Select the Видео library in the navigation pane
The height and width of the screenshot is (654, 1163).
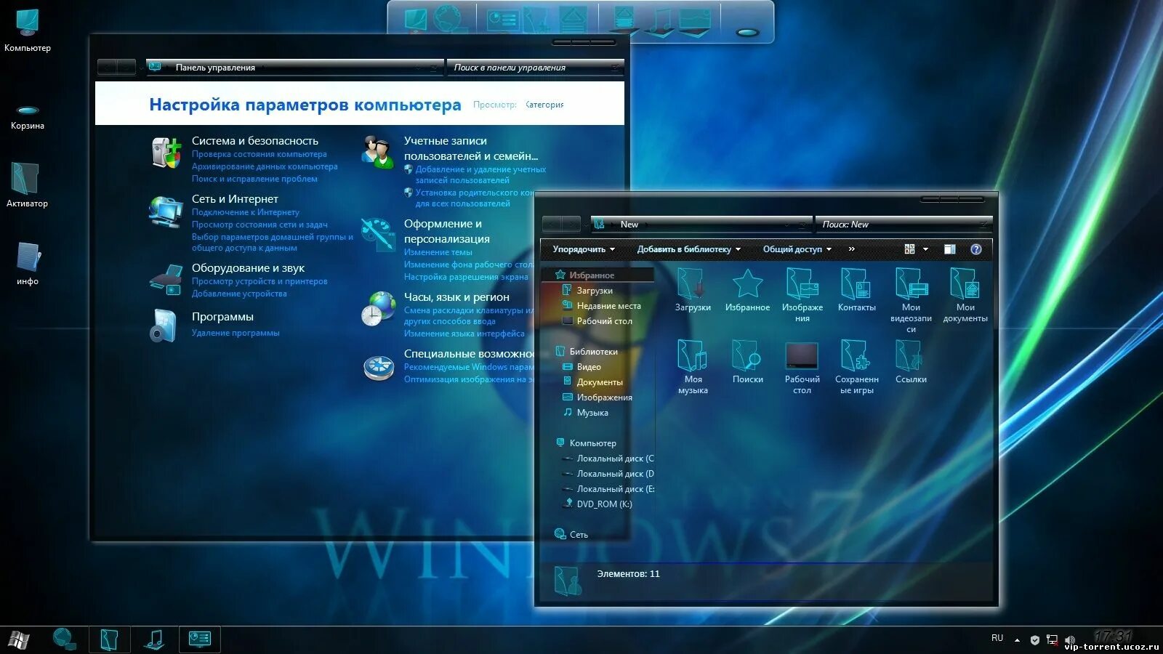coord(589,367)
